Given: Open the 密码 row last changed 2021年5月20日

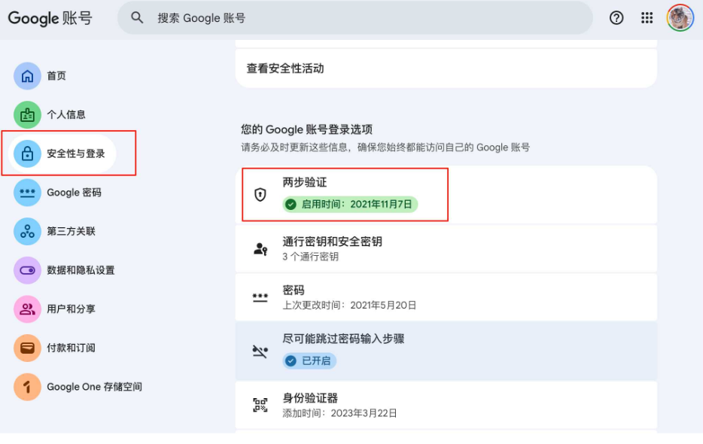Looking at the screenshot, I should point(446,297).
